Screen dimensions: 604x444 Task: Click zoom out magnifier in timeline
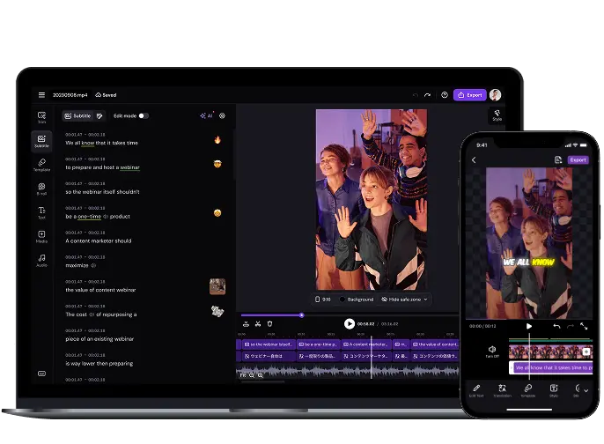[252, 374]
